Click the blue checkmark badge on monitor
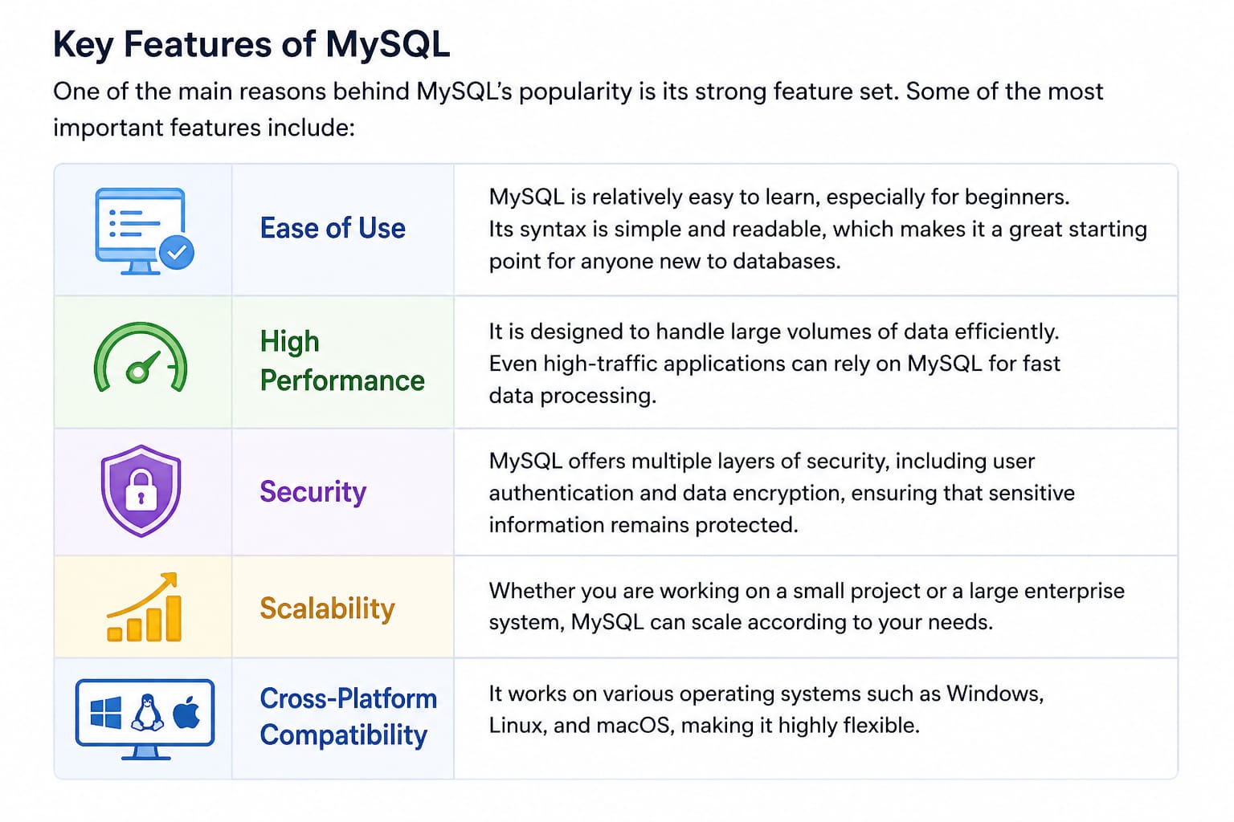Viewport: 1234px width, 822px height. [177, 252]
